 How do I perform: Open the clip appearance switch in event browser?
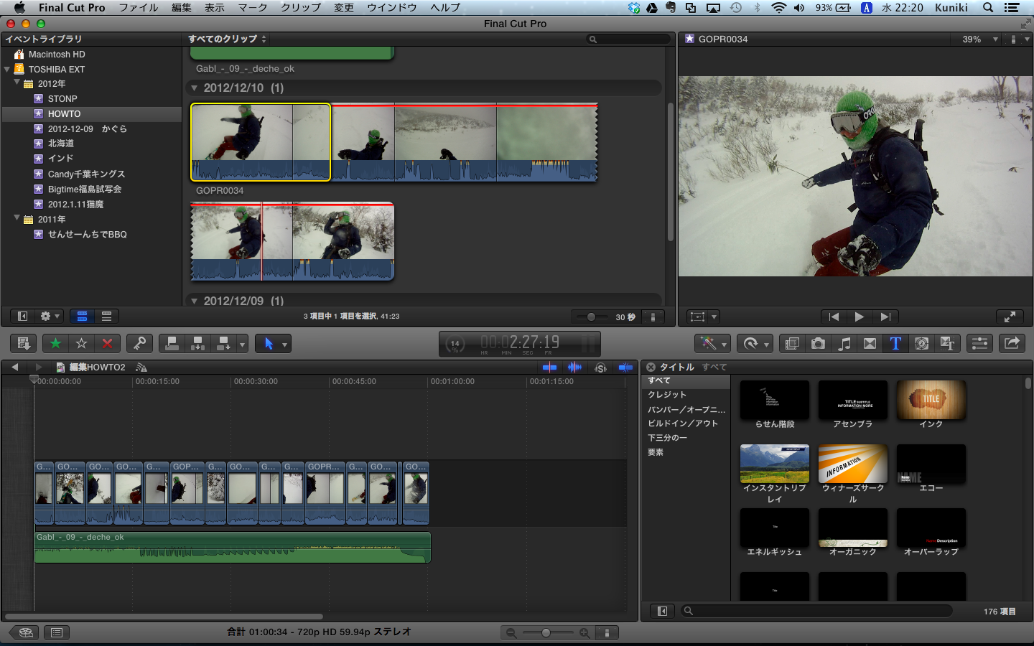(653, 317)
